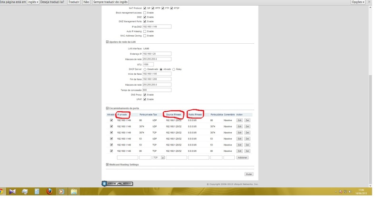The height and width of the screenshot is (214, 381).
Task: Click the Genuine Product logo badge
Action: point(117,184)
